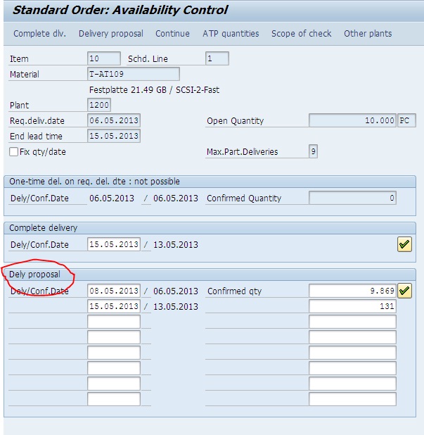Click the Material field T-AT109
The height and width of the screenshot is (435, 424).
(x=134, y=74)
